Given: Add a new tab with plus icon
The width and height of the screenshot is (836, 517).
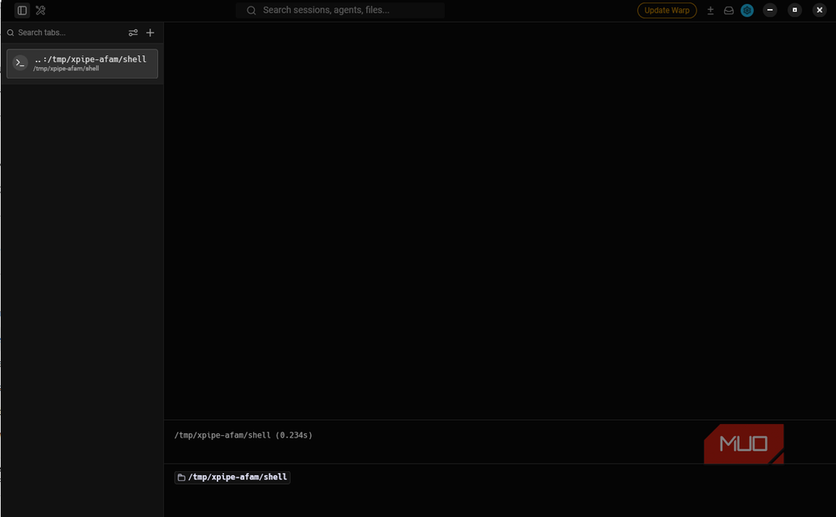Looking at the screenshot, I should point(150,33).
